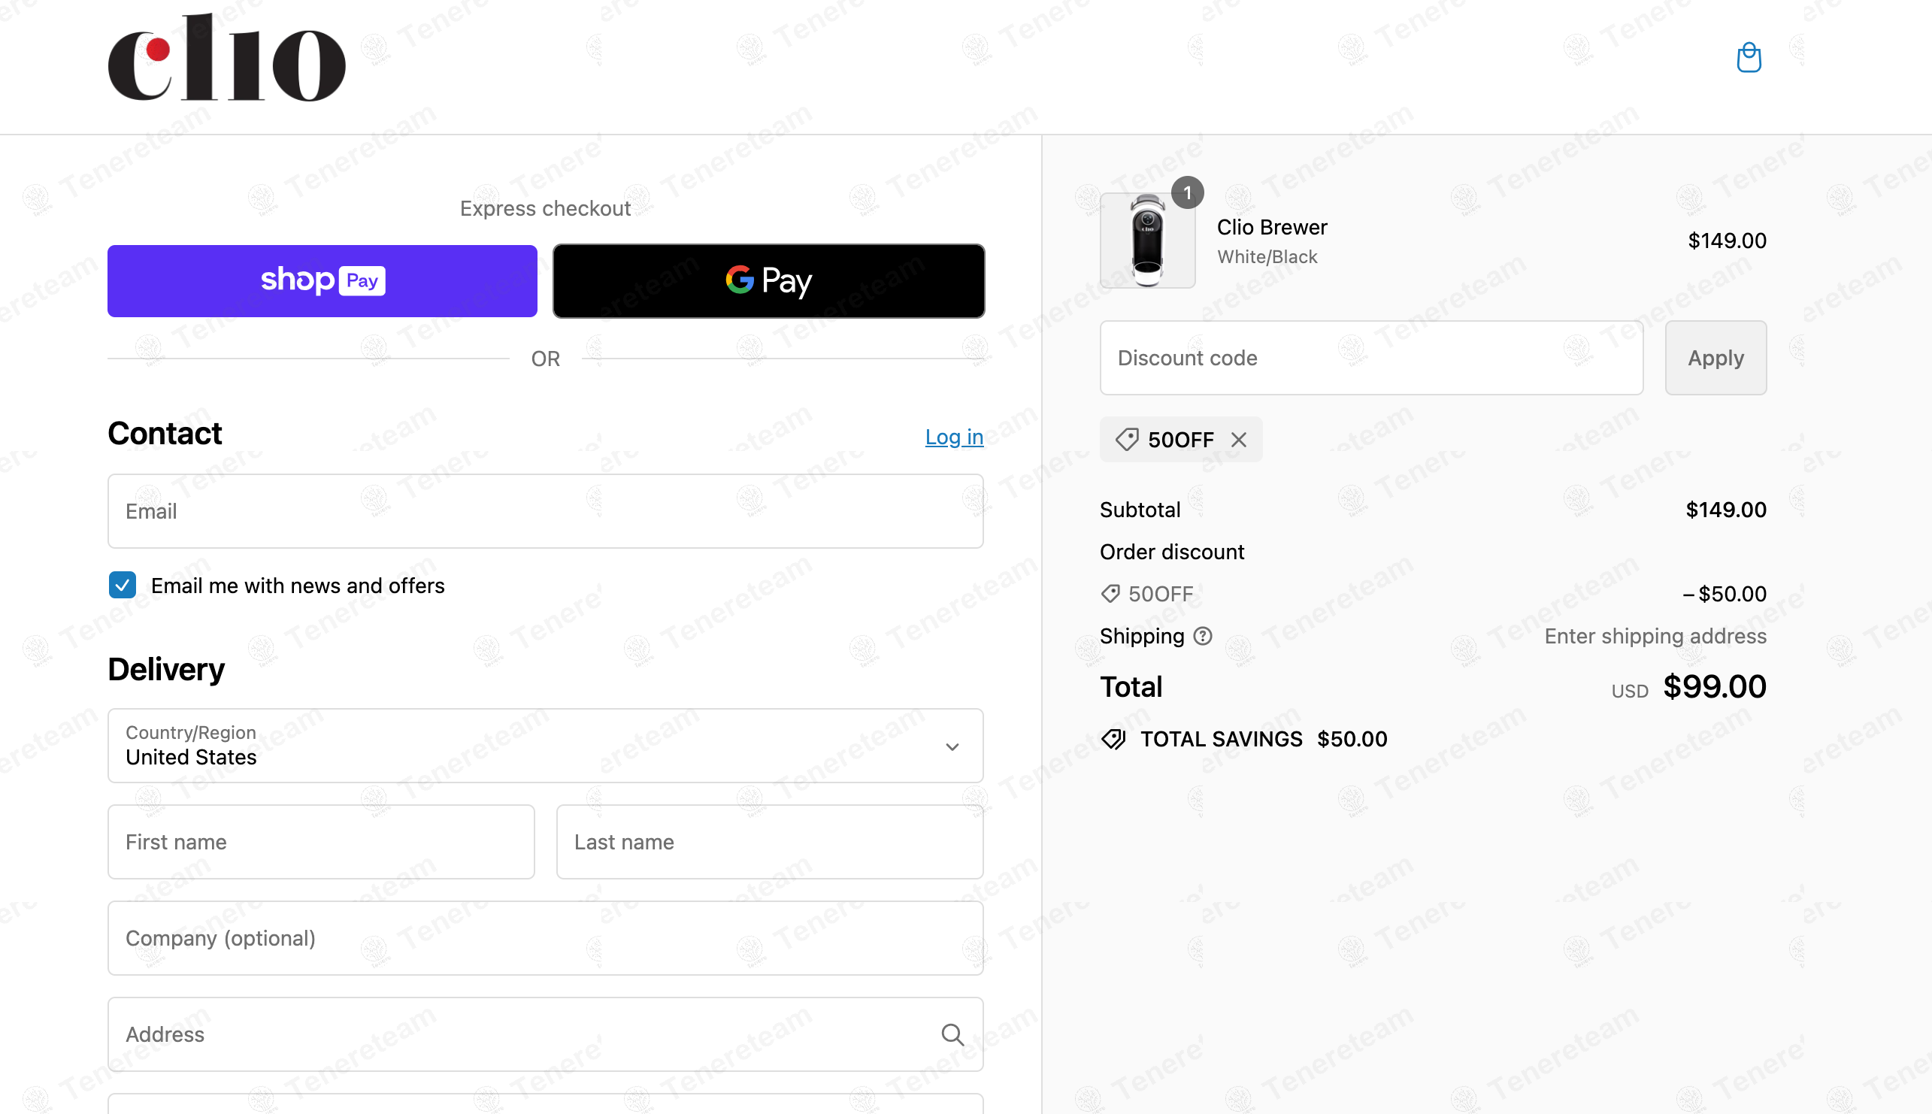Uncheck Email me with news and offers

click(123, 586)
